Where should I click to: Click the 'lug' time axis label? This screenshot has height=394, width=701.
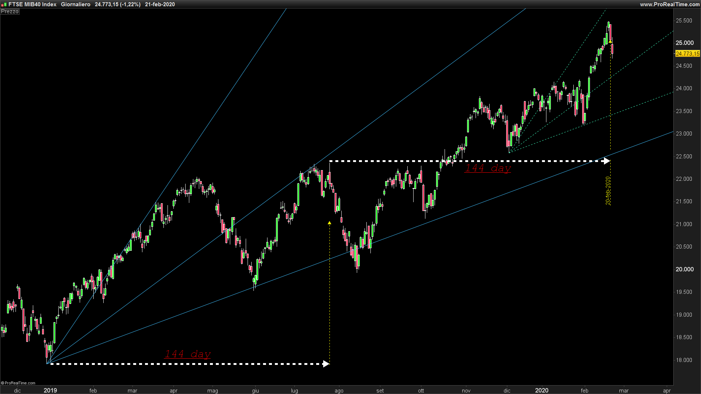point(294,391)
